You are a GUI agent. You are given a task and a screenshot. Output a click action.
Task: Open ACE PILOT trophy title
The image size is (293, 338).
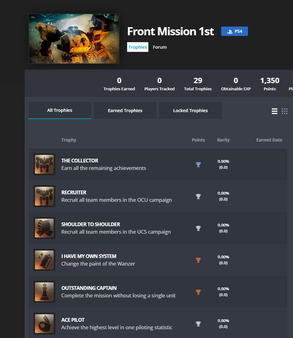click(x=73, y=320)
